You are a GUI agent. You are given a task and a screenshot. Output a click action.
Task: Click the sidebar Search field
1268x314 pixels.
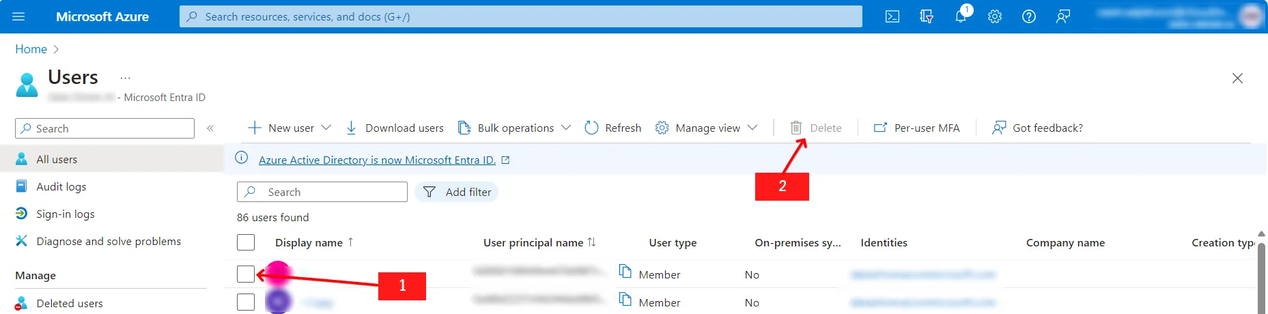105,128
